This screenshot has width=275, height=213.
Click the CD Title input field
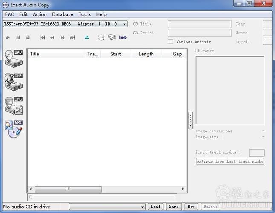(x=200, y=24)
